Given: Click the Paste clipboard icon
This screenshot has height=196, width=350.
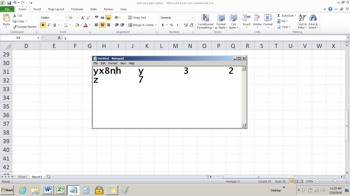Looking at the screenshot, I should [x=6, y=18].
